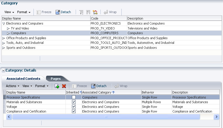The width and height of the screenshot is (223, 128).
Task: Click help icon beside Inherited header
Action: coord(81,92)
